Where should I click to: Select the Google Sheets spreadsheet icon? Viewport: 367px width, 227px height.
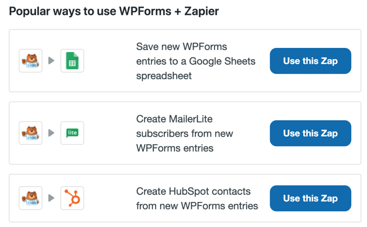coord(72,61)
